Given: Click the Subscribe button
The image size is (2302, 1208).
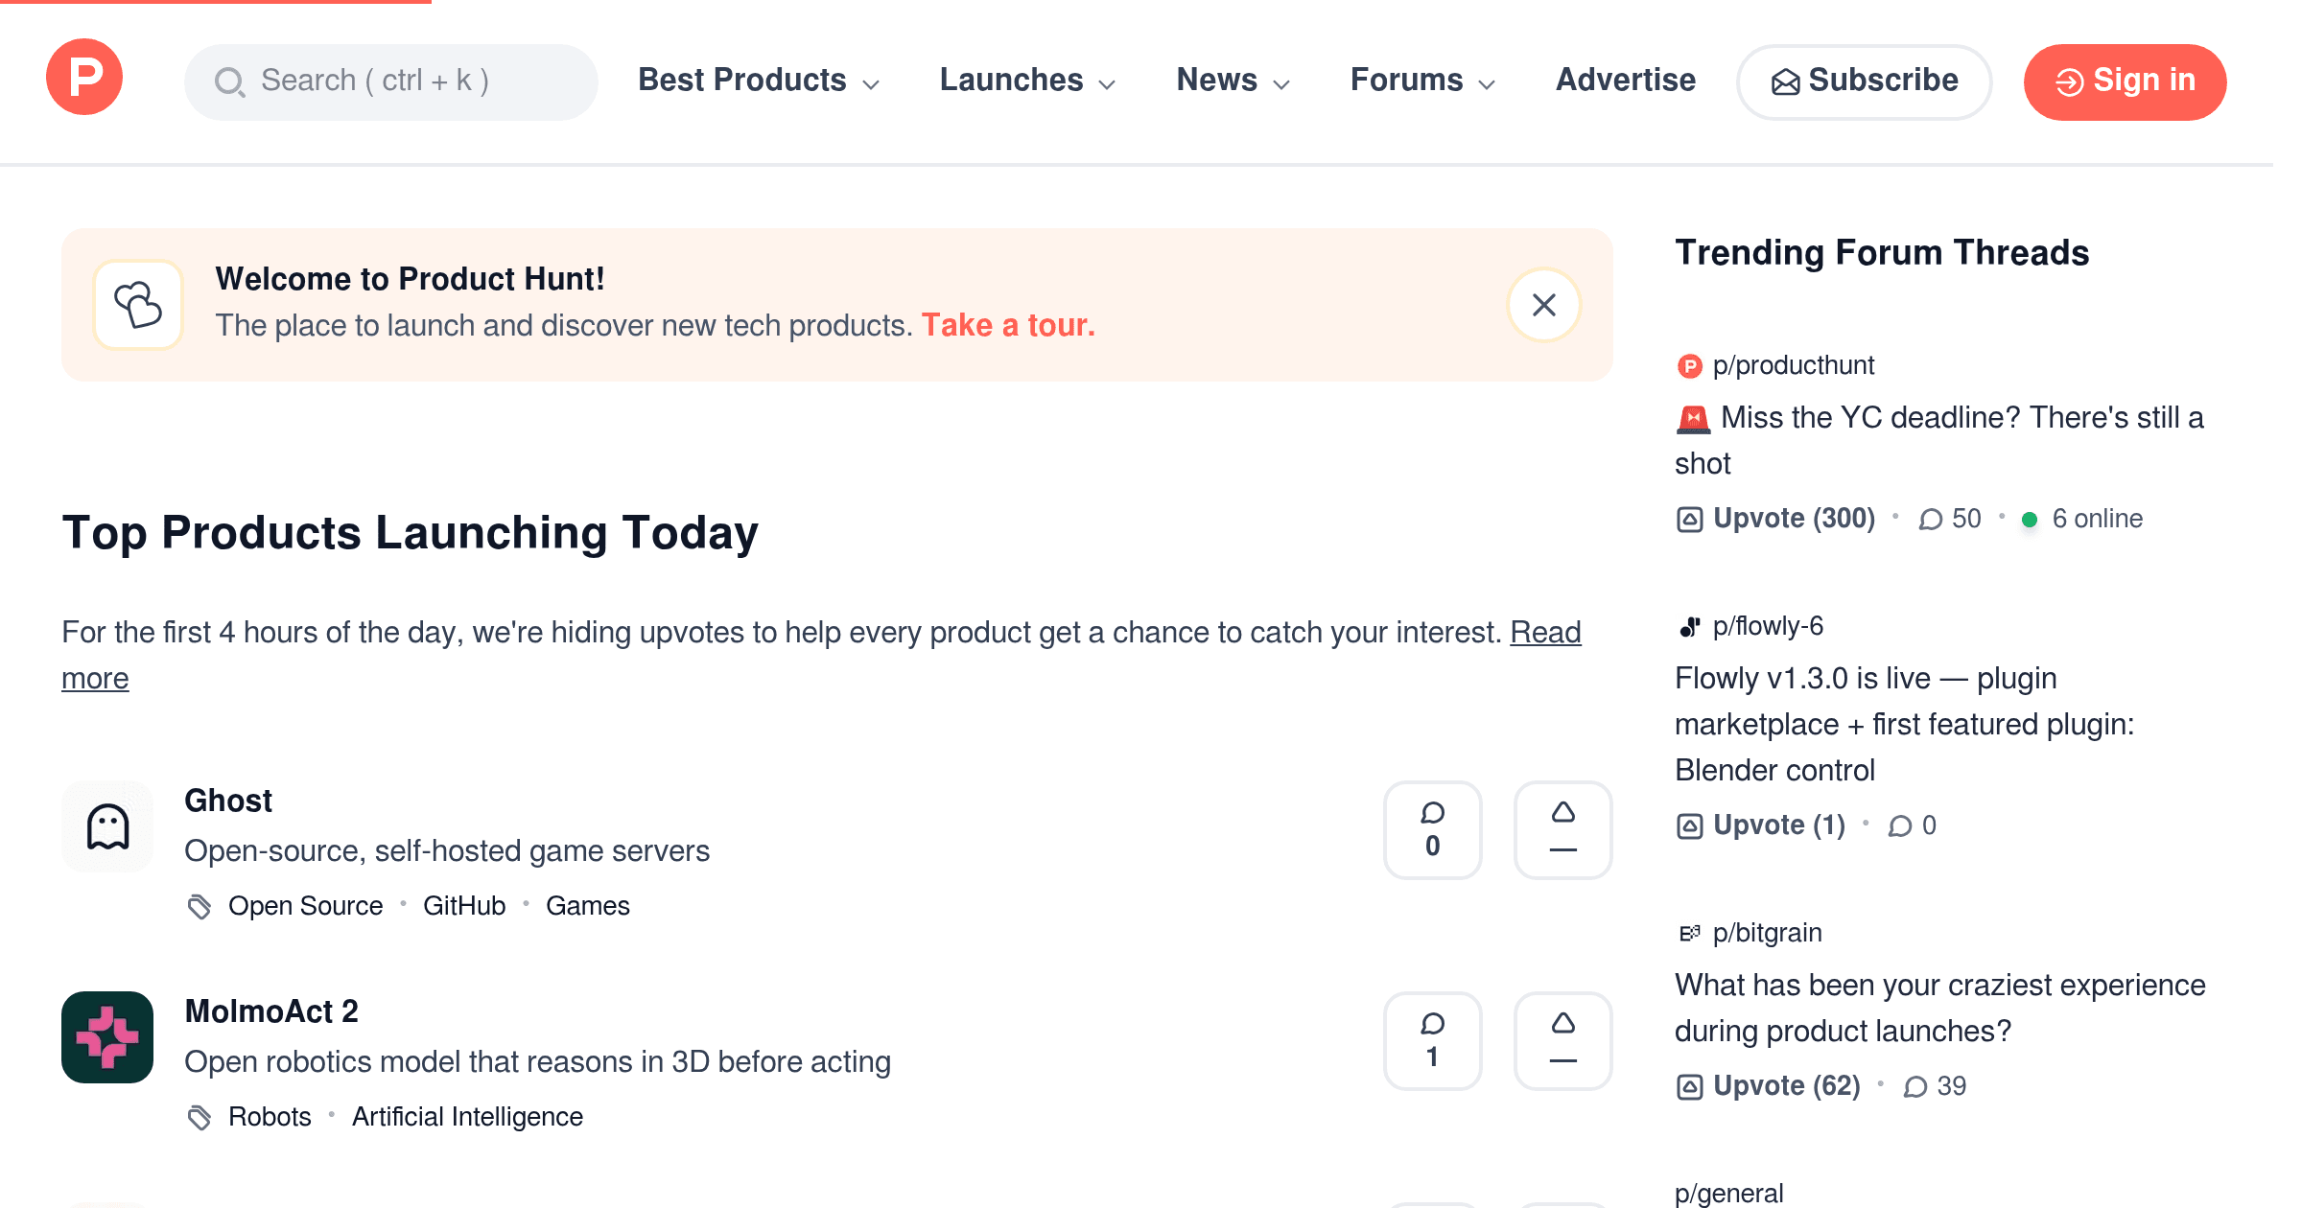Looking at the screenshot, I should 1865,81.
